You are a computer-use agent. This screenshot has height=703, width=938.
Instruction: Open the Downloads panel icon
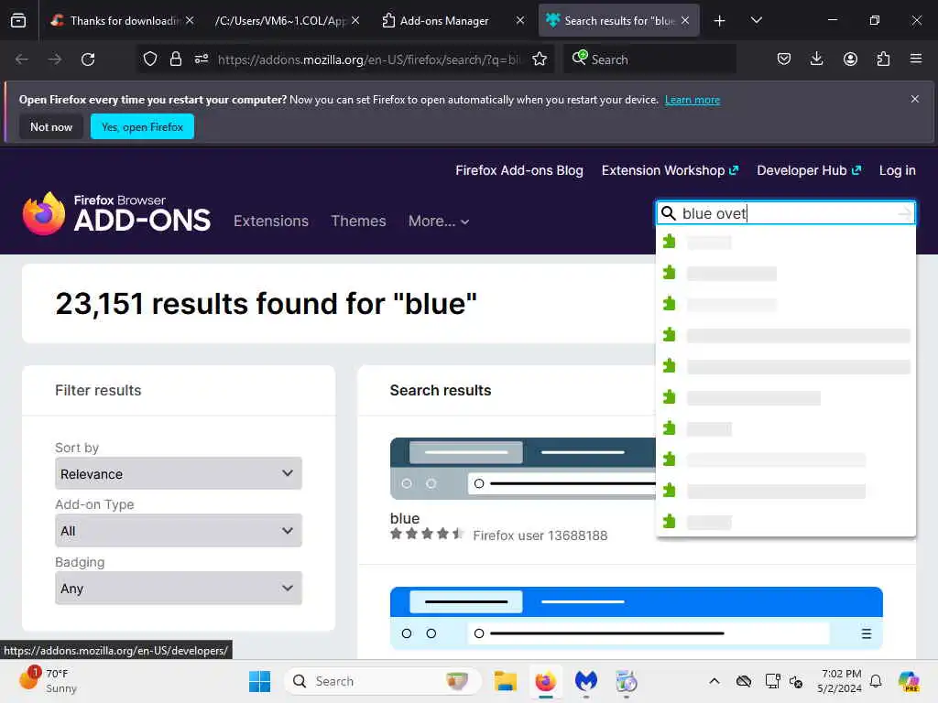(816, 59)
